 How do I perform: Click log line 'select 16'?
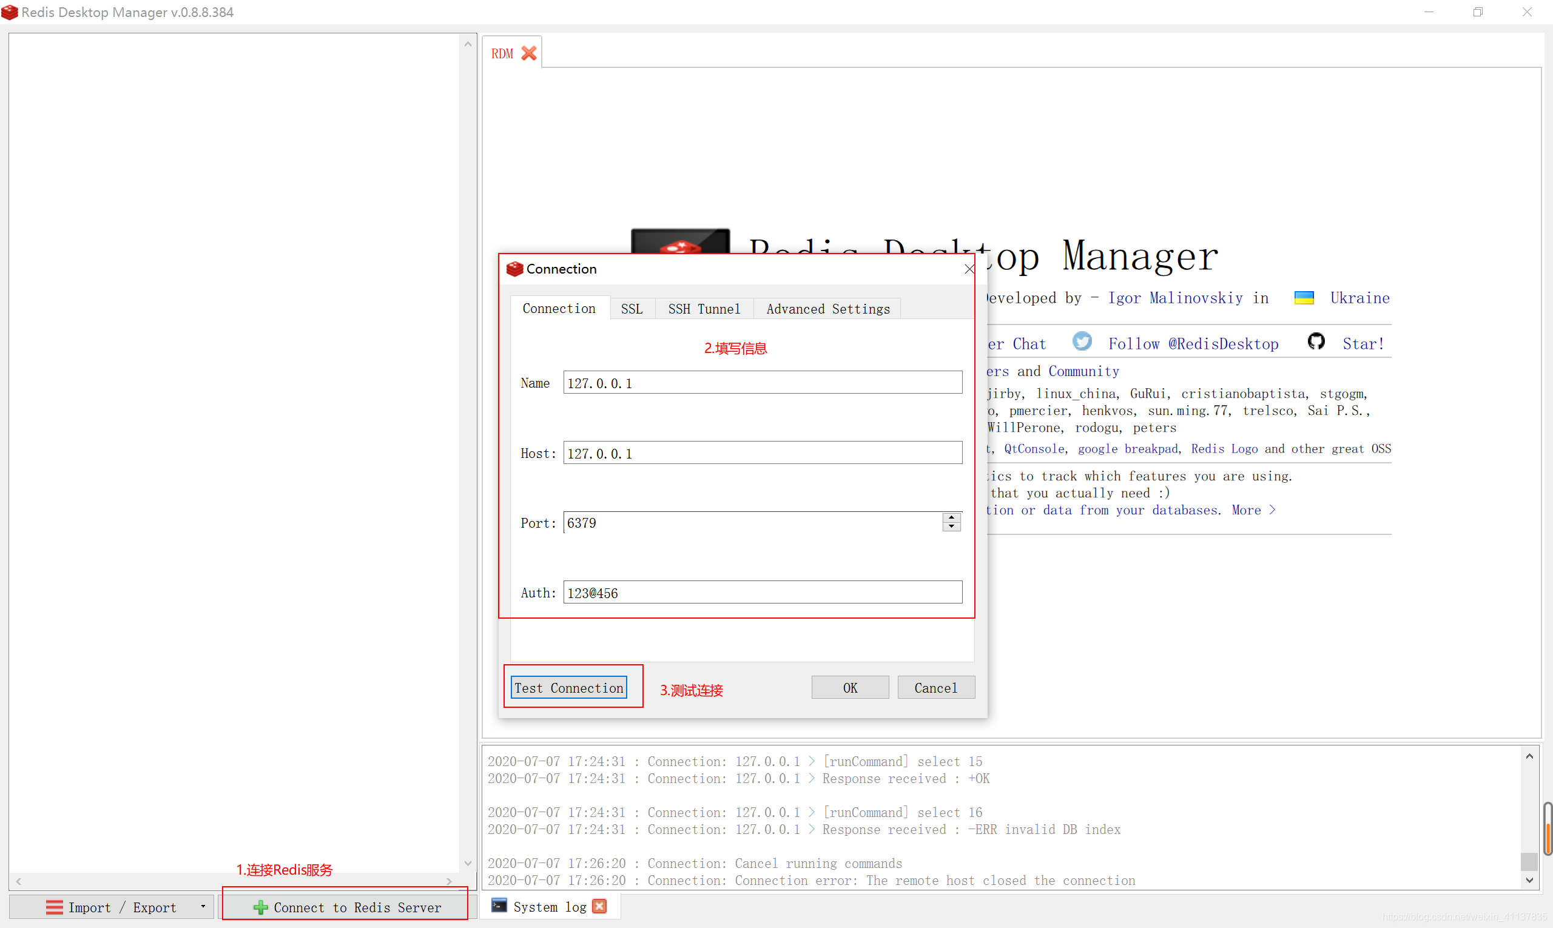[734, 812]
